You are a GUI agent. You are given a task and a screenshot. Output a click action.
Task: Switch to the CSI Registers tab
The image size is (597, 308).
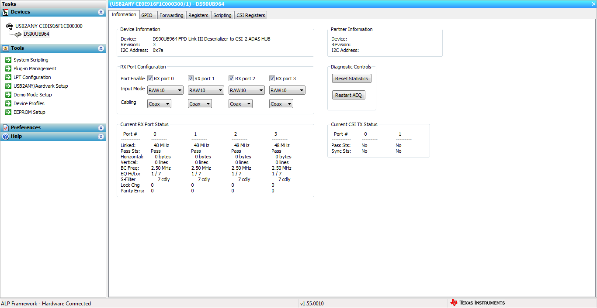250,15
